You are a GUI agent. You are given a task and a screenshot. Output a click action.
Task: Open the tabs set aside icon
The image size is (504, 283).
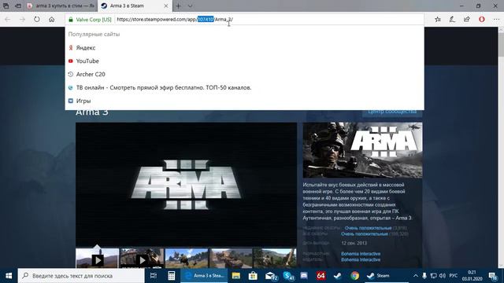tap(6, 6)
